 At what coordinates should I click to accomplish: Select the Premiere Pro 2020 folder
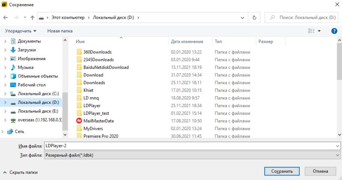[101, 136]
